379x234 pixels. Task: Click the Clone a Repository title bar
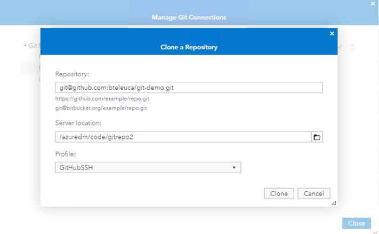click(x=189, y=47)
